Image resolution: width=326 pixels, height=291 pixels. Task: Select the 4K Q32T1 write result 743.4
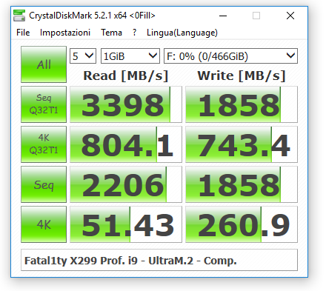click(242, 144)
